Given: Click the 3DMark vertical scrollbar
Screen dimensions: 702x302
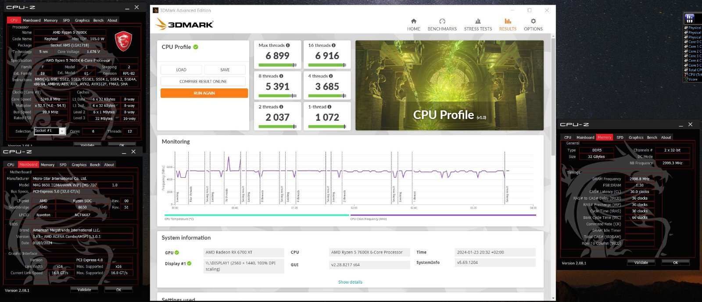Looking at the screenshot, I should click(x=553, y=96).
